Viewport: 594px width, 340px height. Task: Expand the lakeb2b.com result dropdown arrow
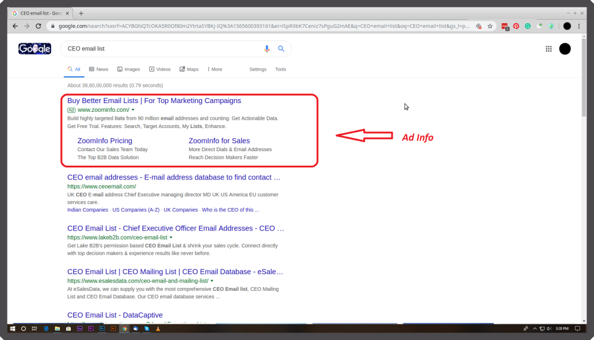point(171,237)
